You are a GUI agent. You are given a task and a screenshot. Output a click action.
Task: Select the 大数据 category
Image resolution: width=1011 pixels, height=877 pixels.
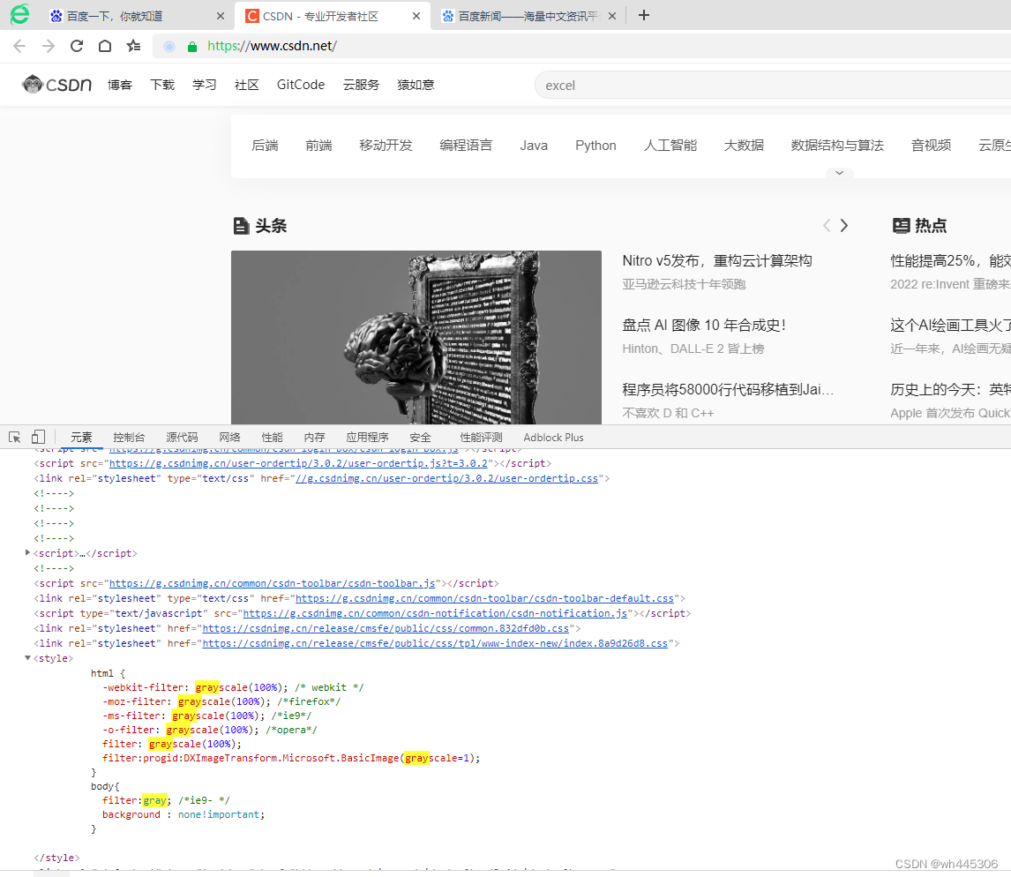[744, 146]
